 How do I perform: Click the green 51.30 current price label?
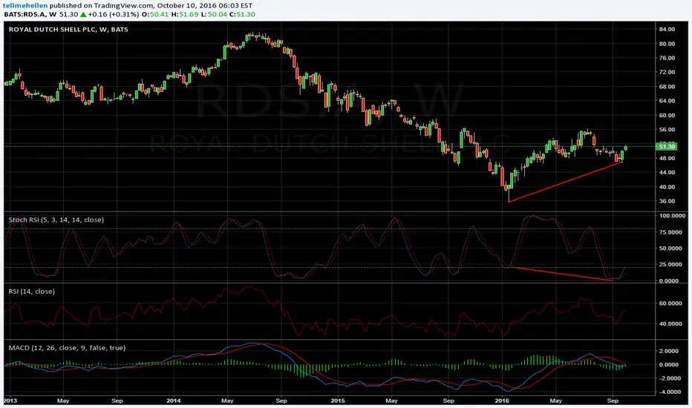coord(667,146)
